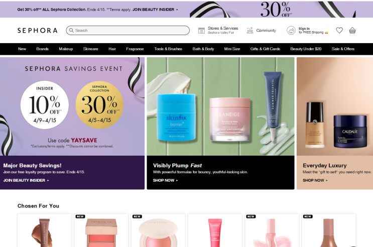Viewport: 373px width, 247px height.
Task: Open the Skincare category menu
Action: pyautogui.click(x=91, y=49)
